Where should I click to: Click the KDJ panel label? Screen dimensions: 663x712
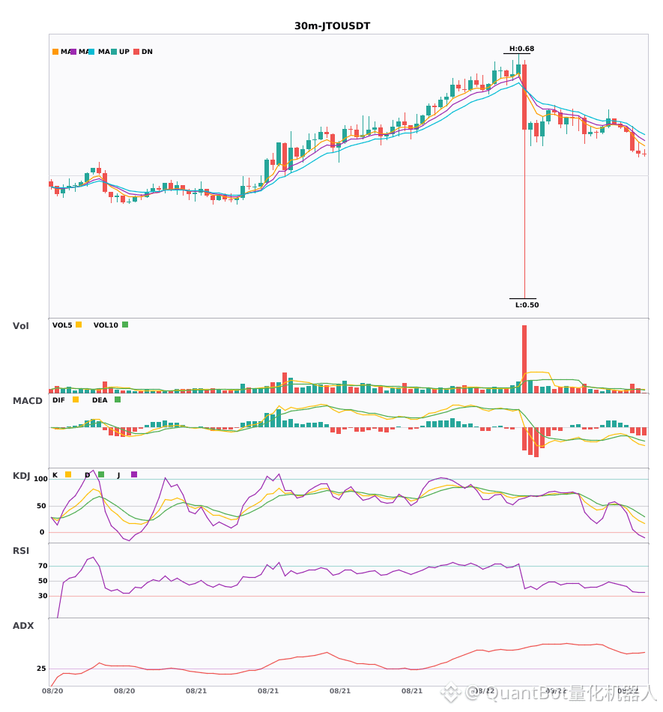[21, 476]
